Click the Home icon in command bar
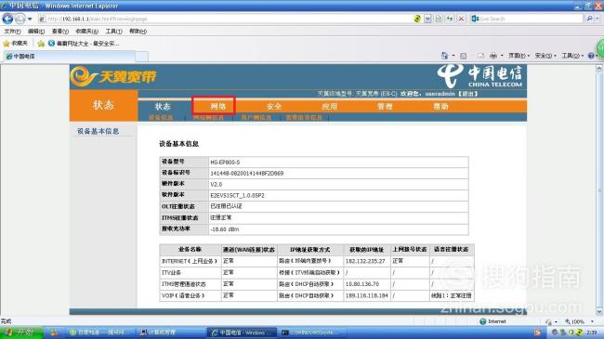This screenshot has width=604, height=339. pos(445,56)
